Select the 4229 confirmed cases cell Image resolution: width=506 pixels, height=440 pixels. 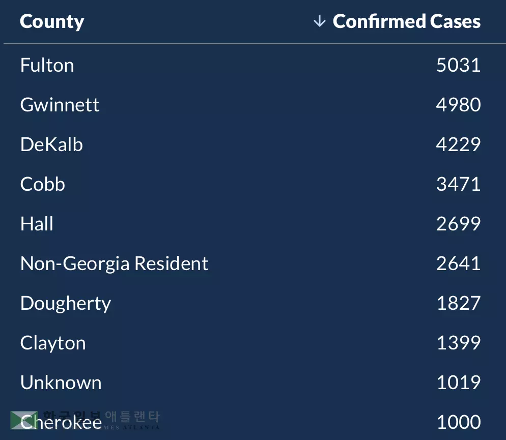click(458, 144)
